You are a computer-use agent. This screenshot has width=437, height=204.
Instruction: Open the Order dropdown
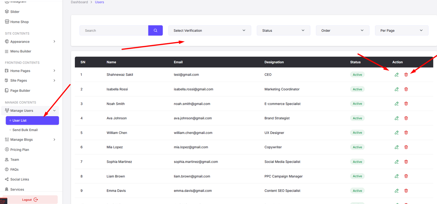pos(342,31)
